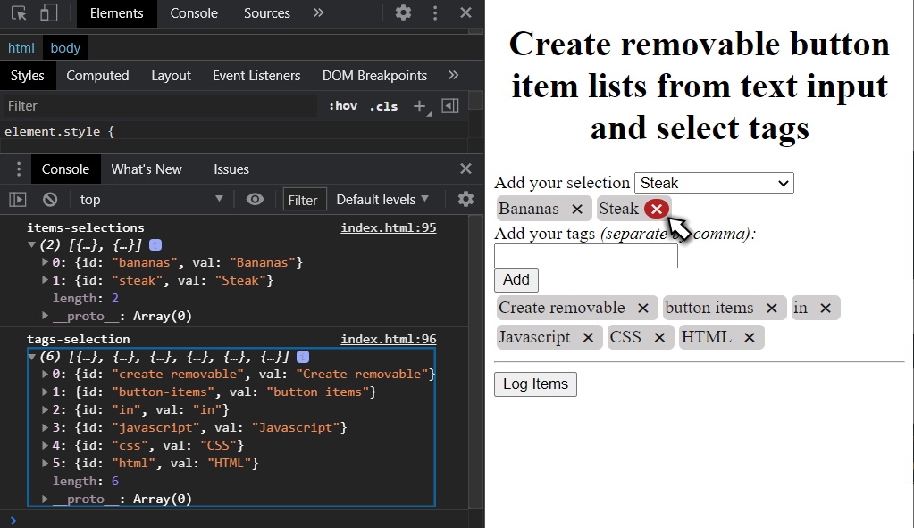Toggle the device toolbar icon

pyautogui.click(x=48, y=12)
